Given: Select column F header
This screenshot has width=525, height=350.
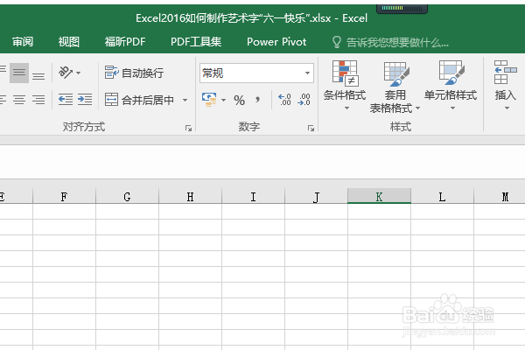Looking at the screenshot, I should [64, 196].
